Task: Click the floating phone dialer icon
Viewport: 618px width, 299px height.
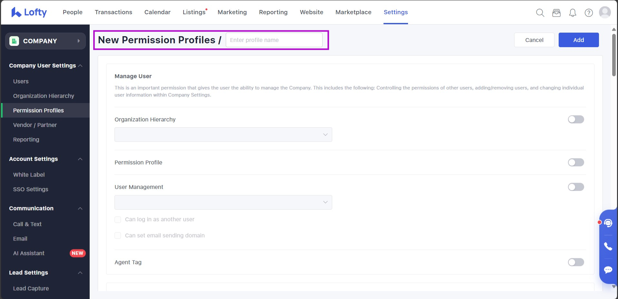Action: pyautogui.click(x=608, y=246)
